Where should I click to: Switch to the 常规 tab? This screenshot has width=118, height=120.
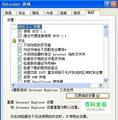tap(10, 13)
